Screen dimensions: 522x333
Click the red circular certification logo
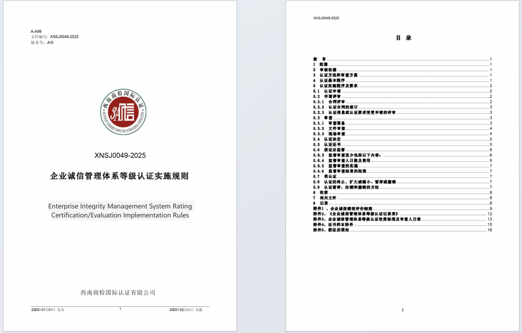123,113
